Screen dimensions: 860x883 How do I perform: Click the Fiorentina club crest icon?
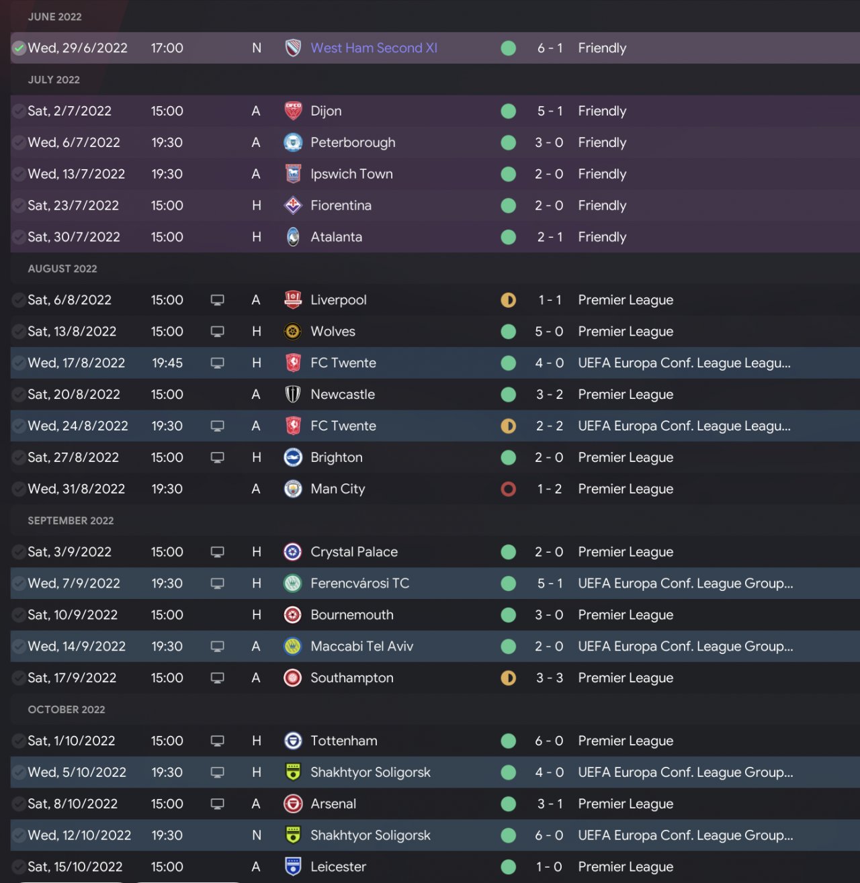tap(293, 205)
